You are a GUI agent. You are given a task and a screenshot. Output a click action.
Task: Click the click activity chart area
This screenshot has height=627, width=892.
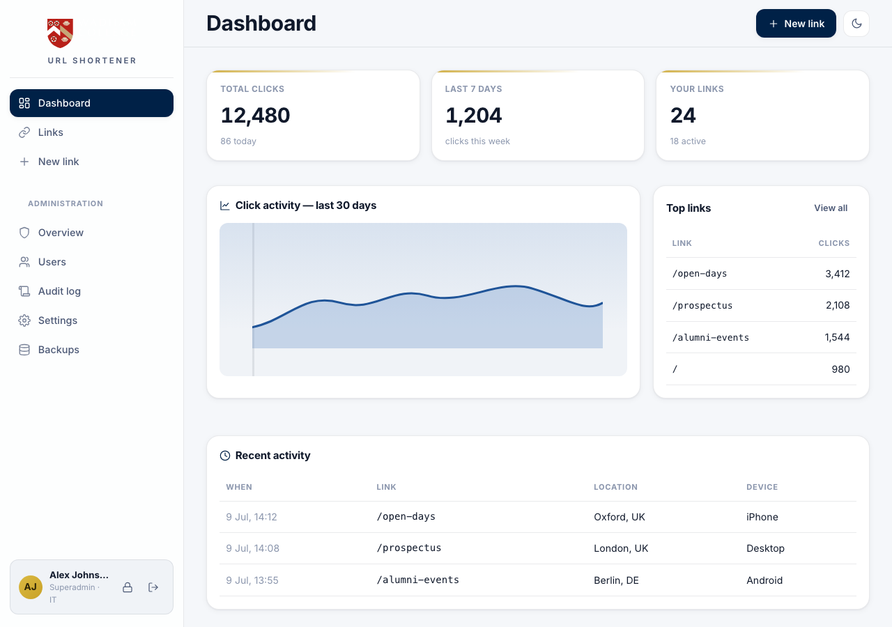[423, 300]
